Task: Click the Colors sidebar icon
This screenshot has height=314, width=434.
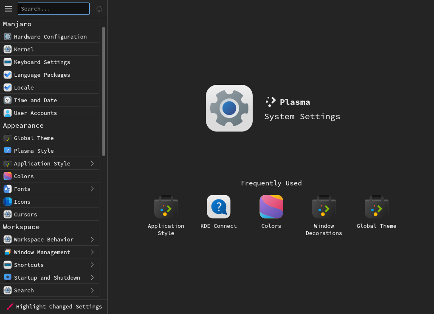Action: pyautogui.click(x=8, y=176)
